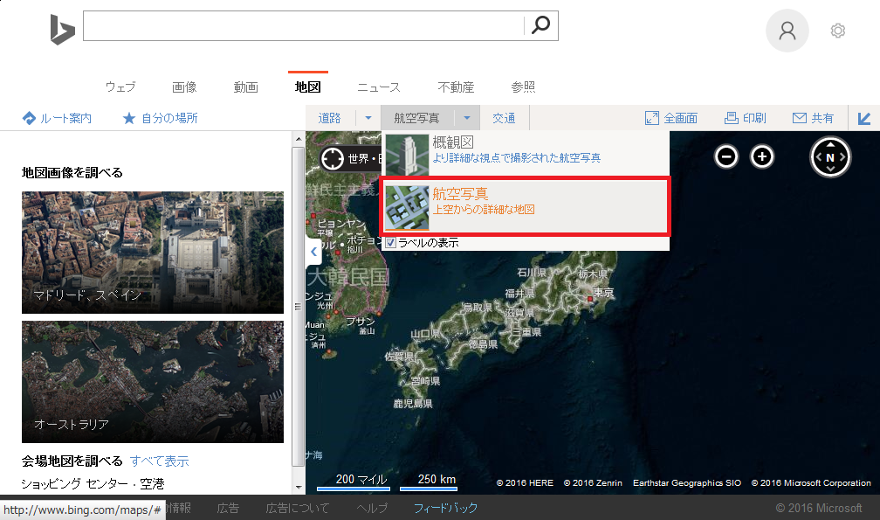
Task: Open the オーストラリア thumbnail
Action: [x=153, y=382]
